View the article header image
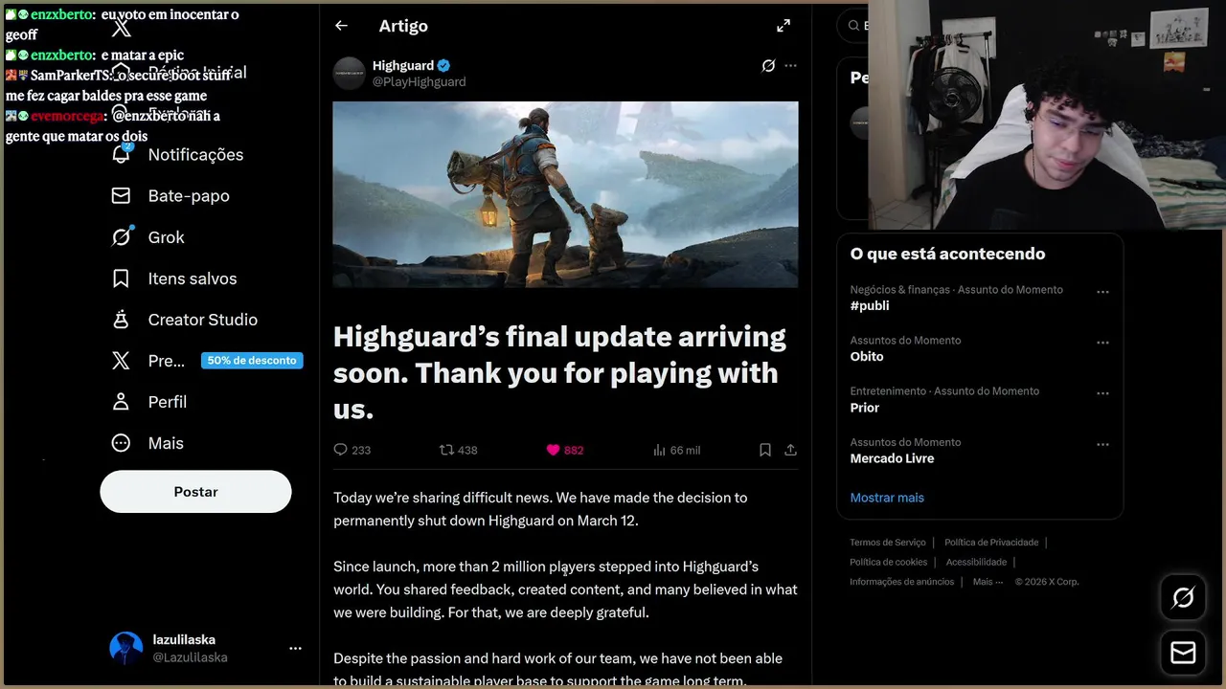Viewport: 1226px width, 689px height. click(565, 194)
